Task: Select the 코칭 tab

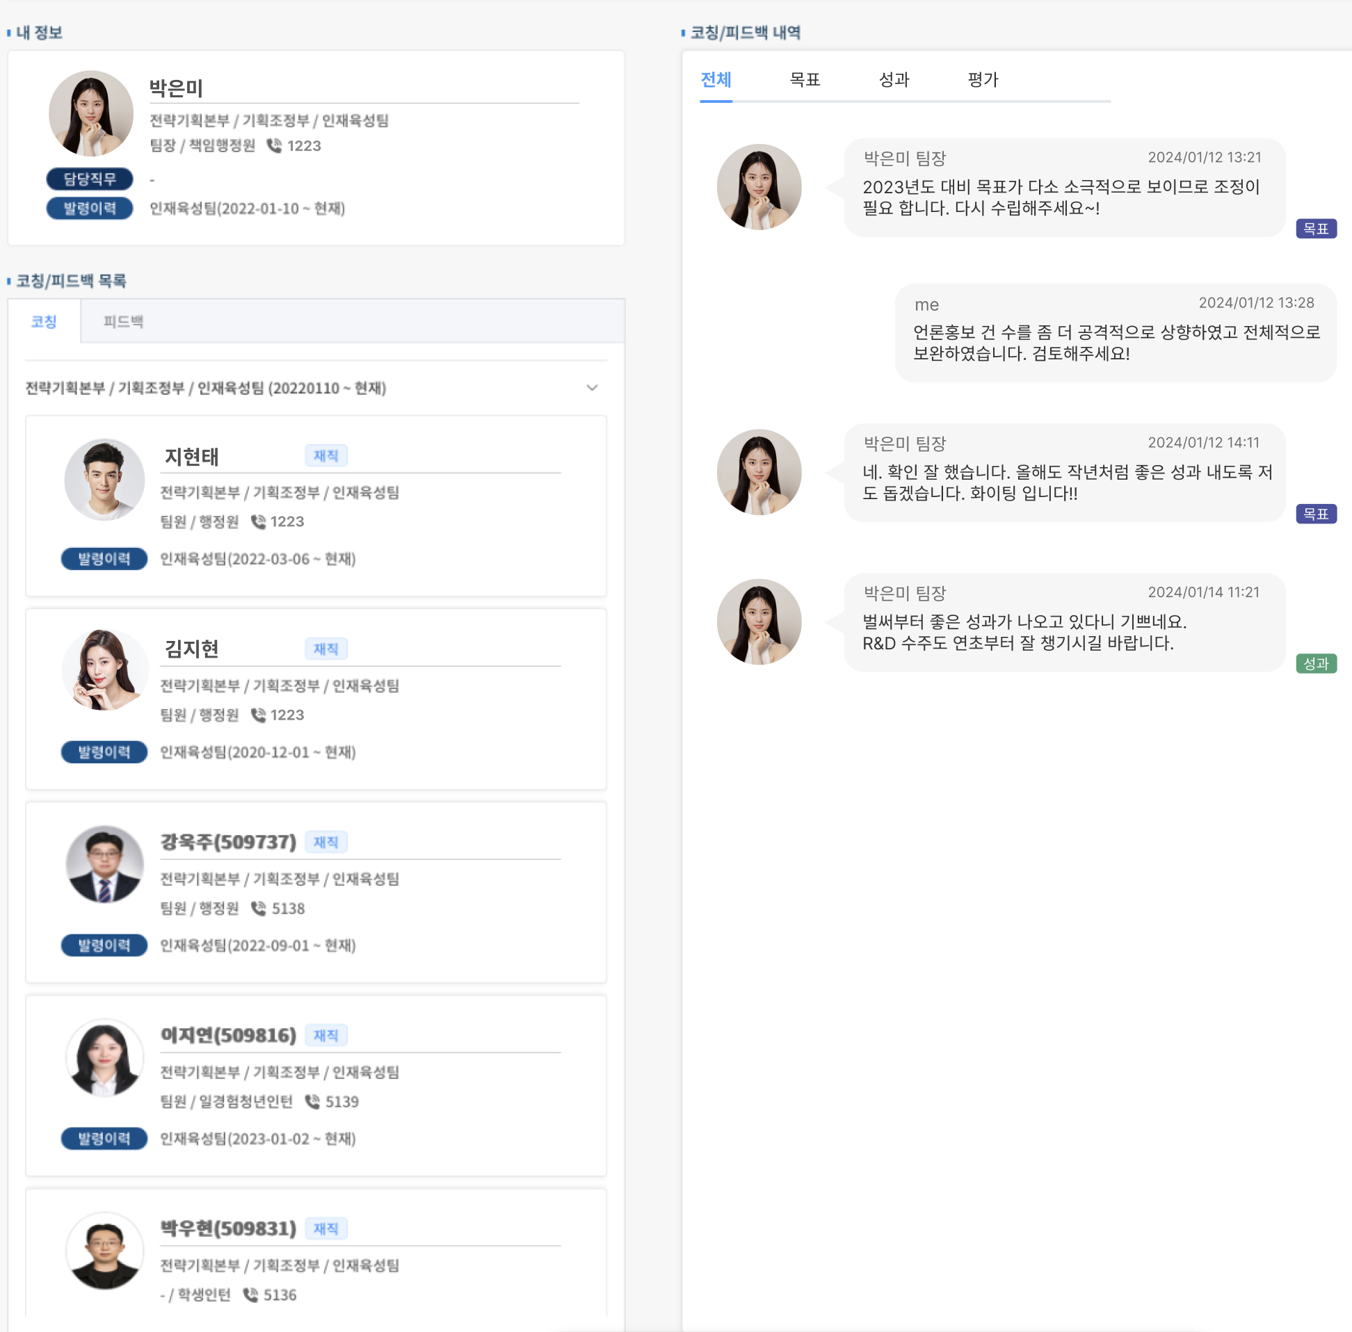Action: (44, 322)
